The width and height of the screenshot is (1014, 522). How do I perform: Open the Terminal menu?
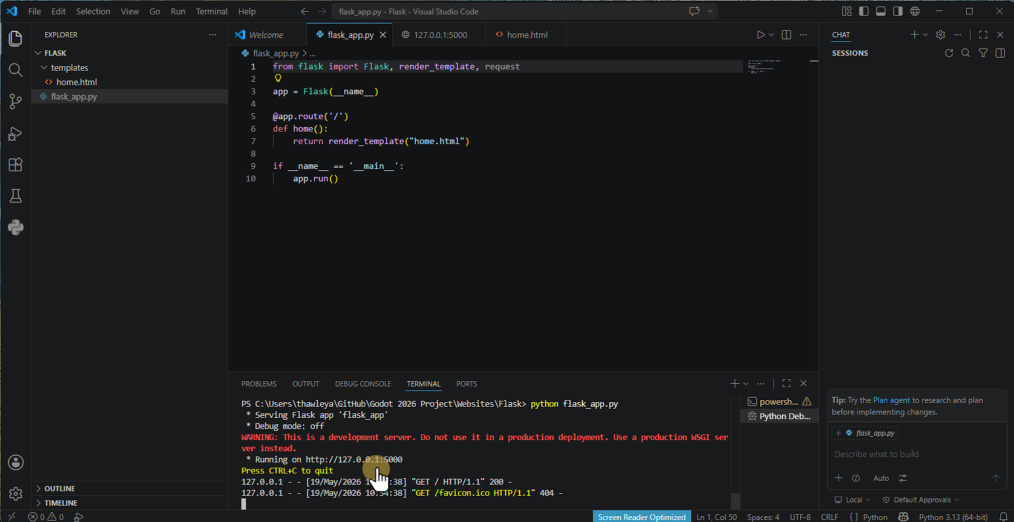tap(212, 11)
